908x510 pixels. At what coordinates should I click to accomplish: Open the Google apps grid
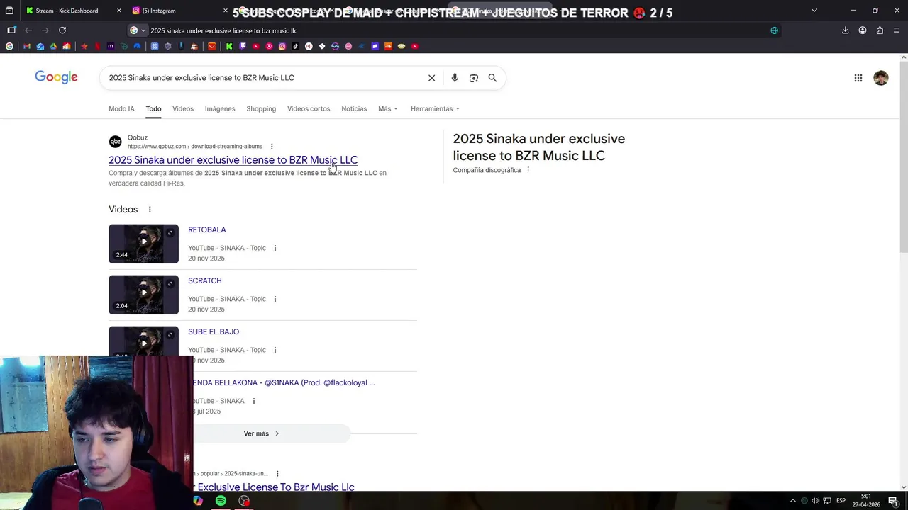click(x=858, y=78)
